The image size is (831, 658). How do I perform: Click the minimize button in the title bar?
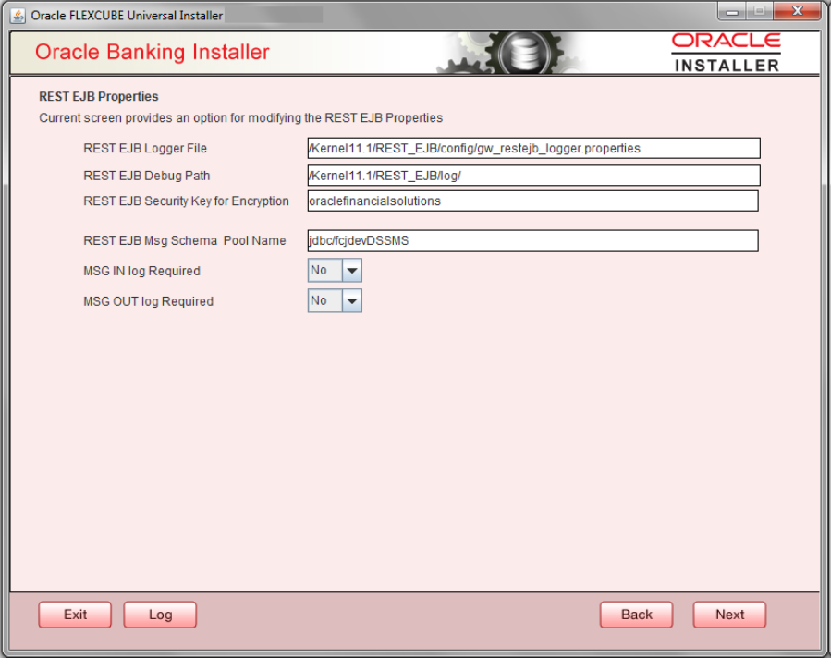point(731,11)
